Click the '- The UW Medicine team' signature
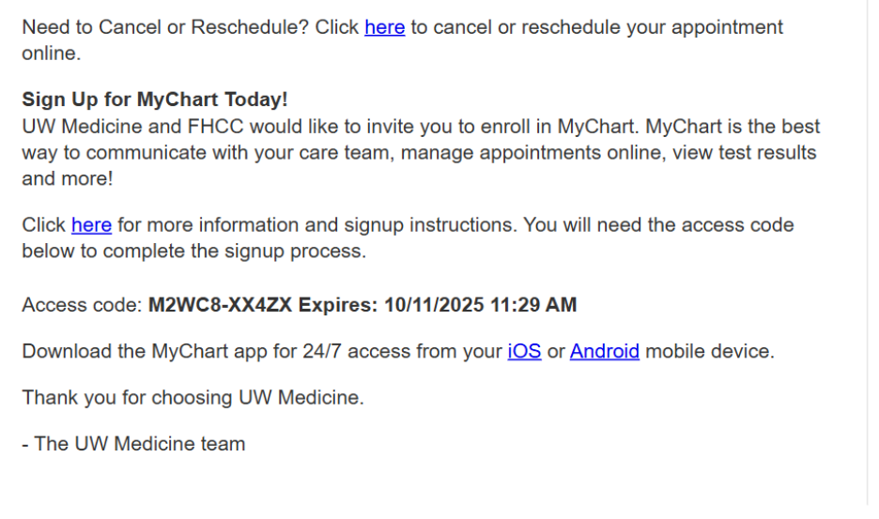The width and height of the screenshot is (879, 519). [x=133, y=444]
